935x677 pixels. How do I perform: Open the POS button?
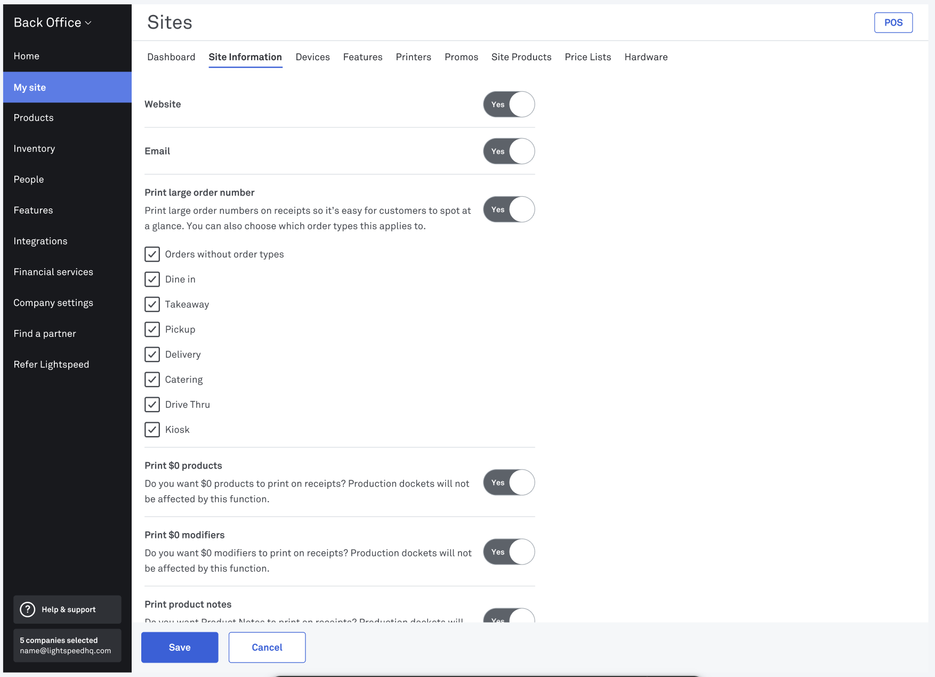tap(893, 22)
